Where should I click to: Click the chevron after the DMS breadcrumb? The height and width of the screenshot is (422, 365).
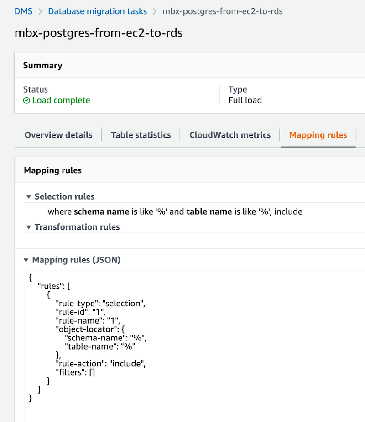[x=40, y=11]
